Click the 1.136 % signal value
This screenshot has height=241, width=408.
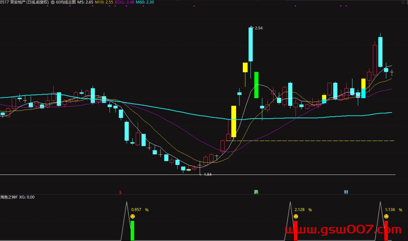[393, 210]
